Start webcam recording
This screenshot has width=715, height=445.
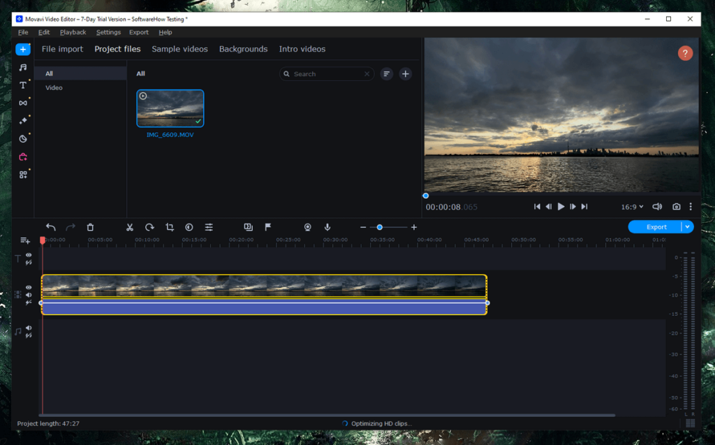click(x=308, y=227)
